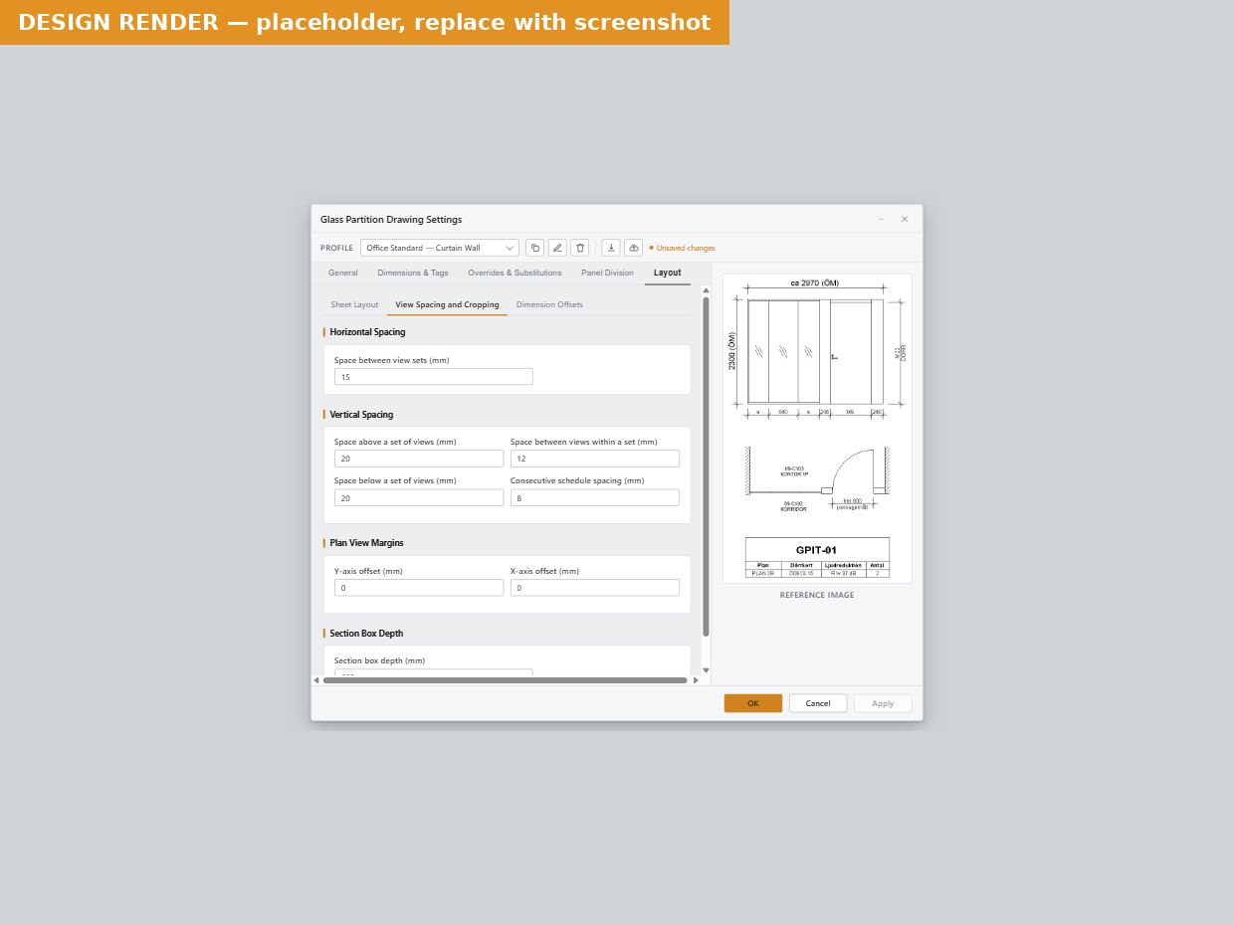Select the Layout tab
The width and height of the screenshot is (1234, 925).
(668, 274)
